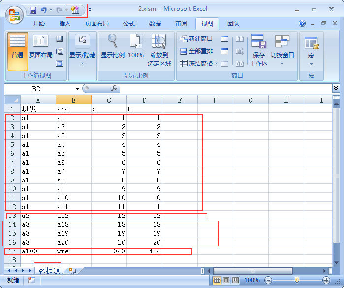Click the insert function fx icon
This screenshot has height=288, width=344.
[114, 88]
